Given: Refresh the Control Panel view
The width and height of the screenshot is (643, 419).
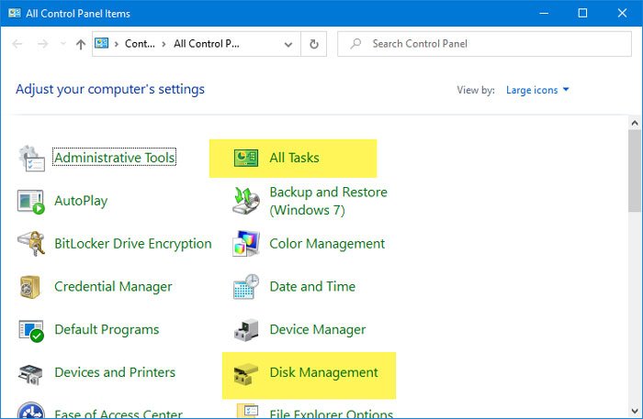Looking at the screenshot, I should (314, 44).
